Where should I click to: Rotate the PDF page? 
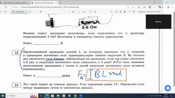tap(90, 12)
